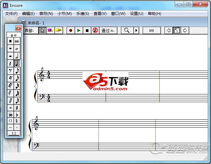The width and height of the screenshot is (211, 164).
Task: Select the quarter rest
Action: 10,63
